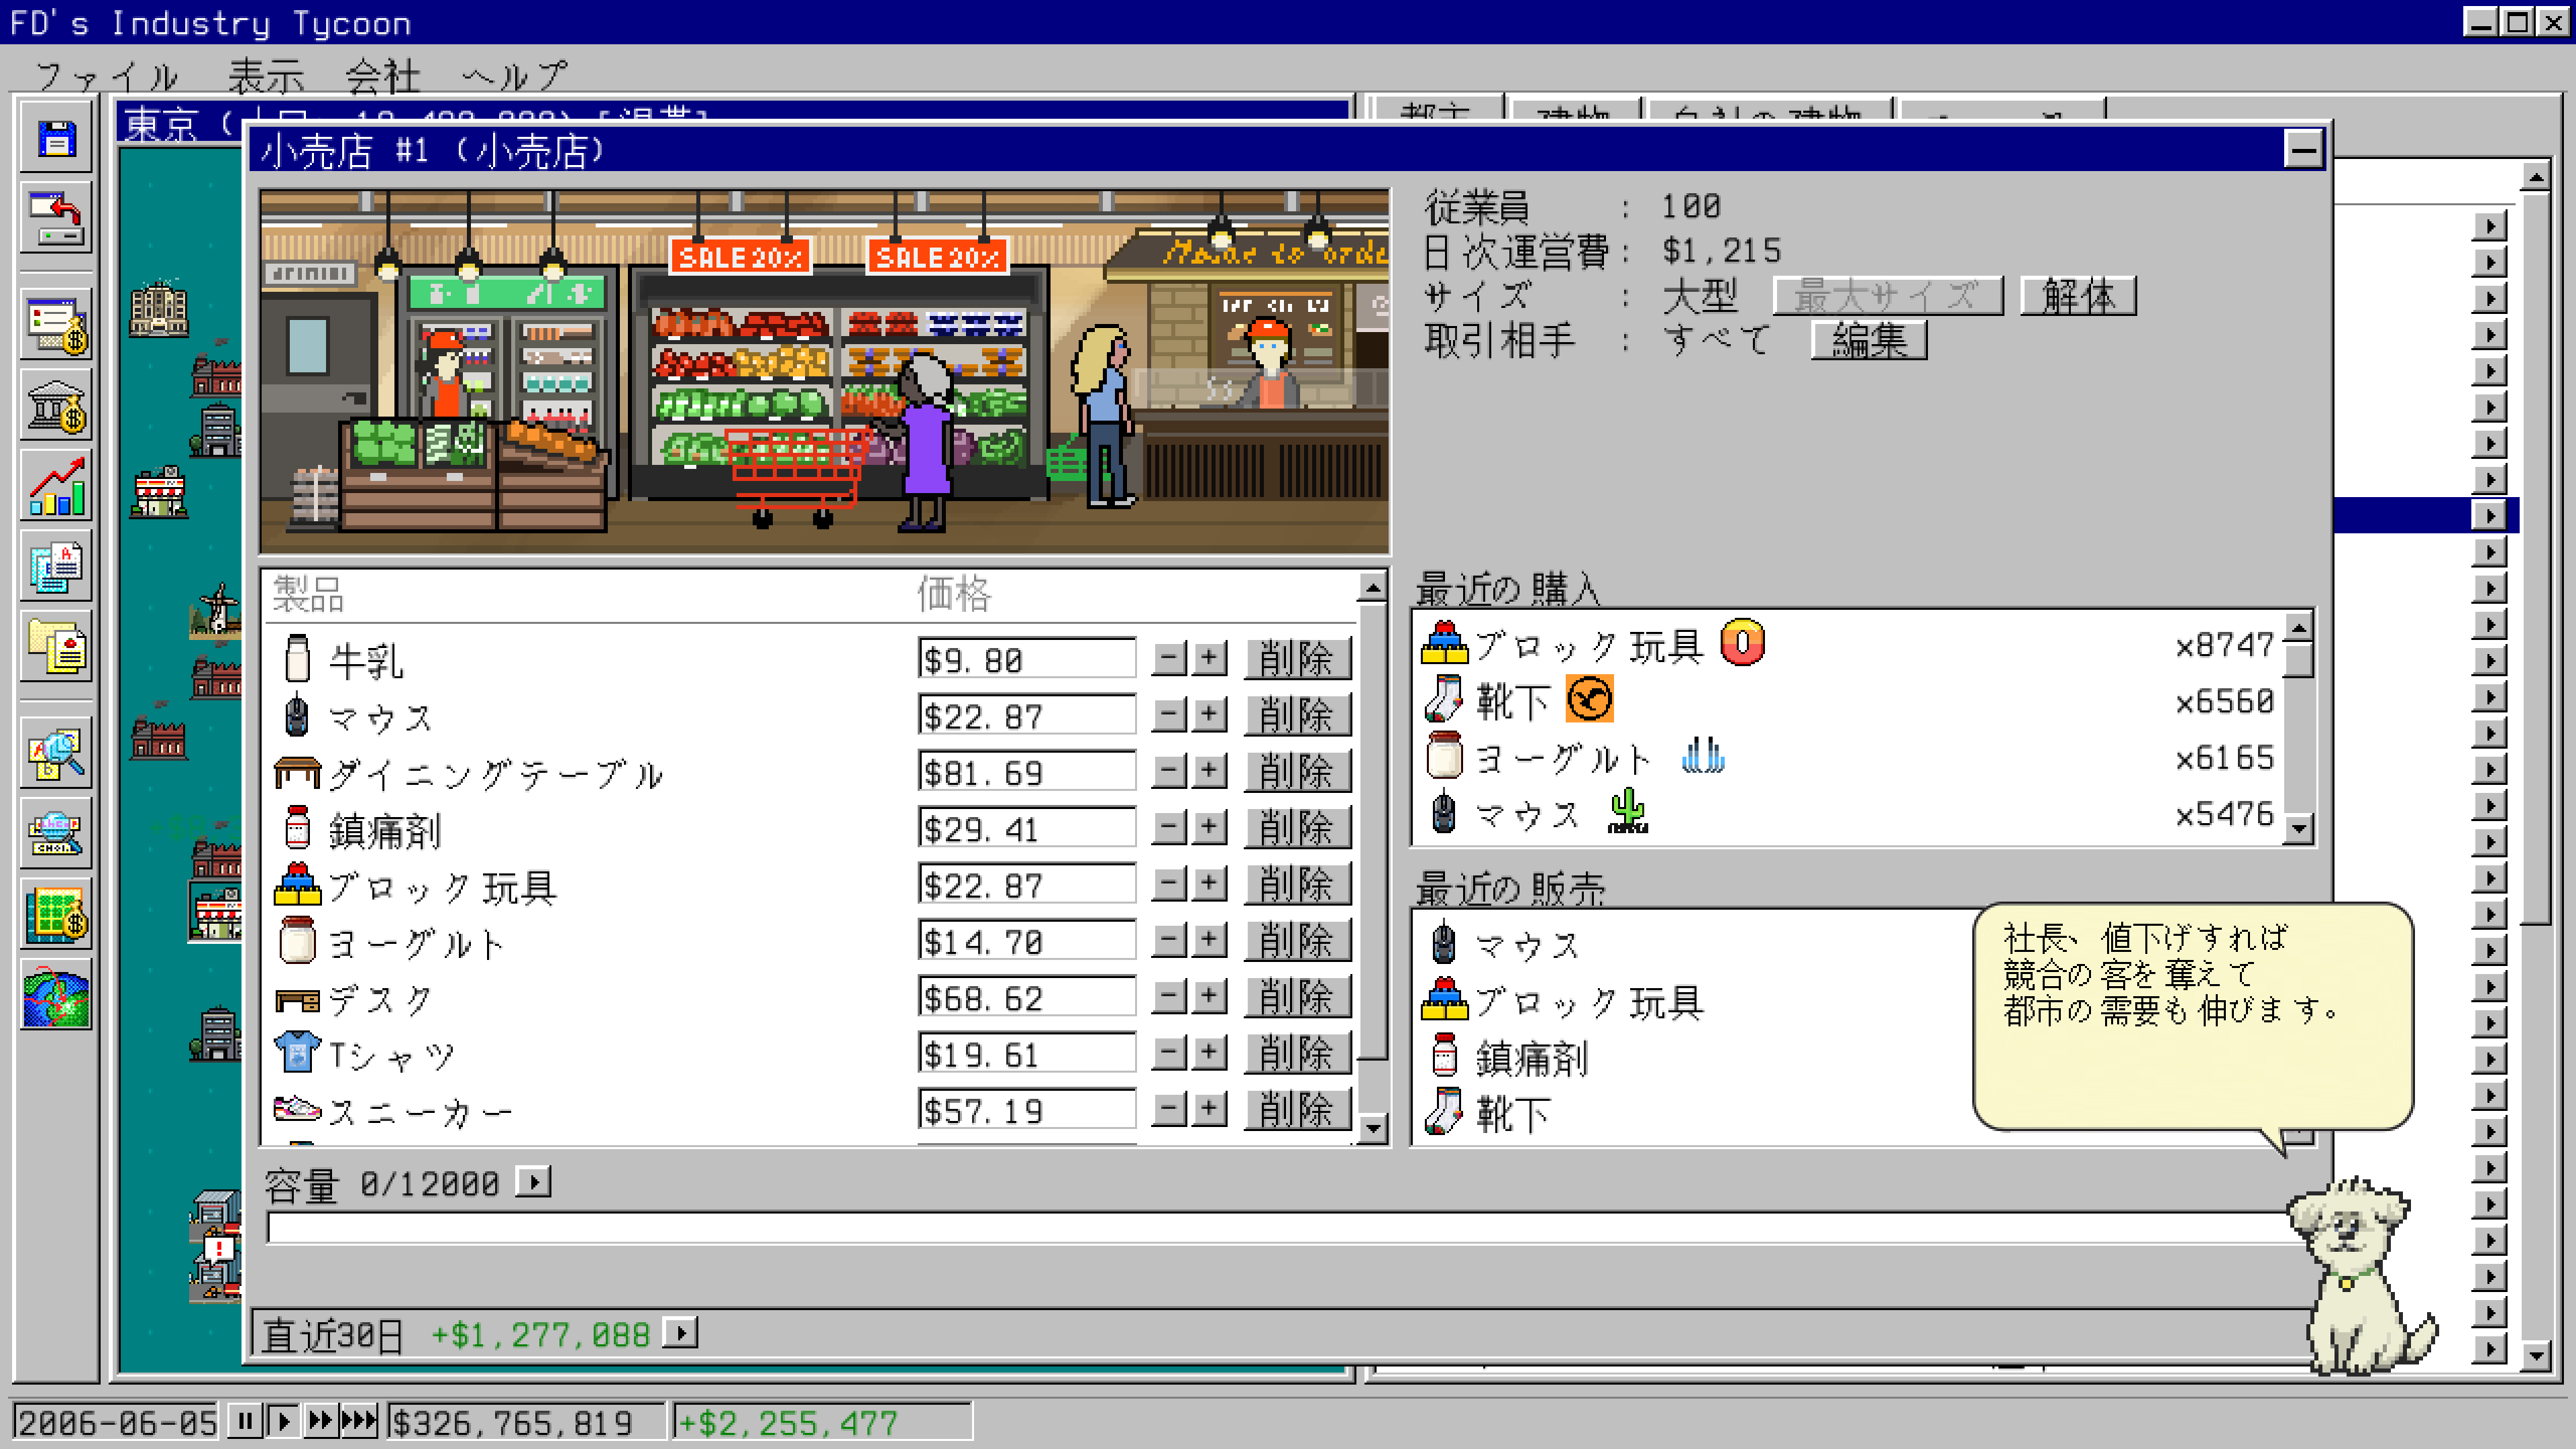Increase 鎮痛剤 price with plus button
This screenshot has height=1449, width=2576.
click(x=1210, y=828)
